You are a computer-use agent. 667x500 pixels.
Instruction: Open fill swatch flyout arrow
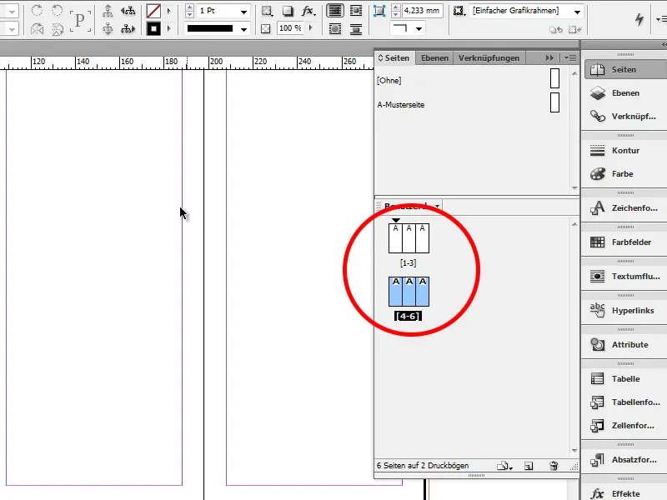click(169, 11)
